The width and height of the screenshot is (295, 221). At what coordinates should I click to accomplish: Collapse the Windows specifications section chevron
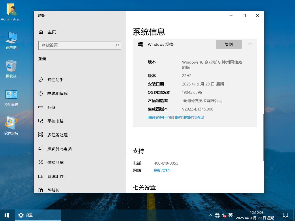pyautogui.click(x=250, y=44)
